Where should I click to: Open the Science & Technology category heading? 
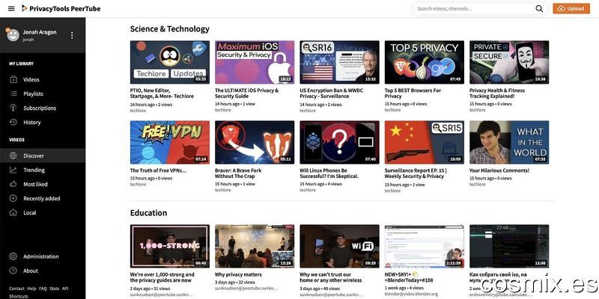coord(170,29)
